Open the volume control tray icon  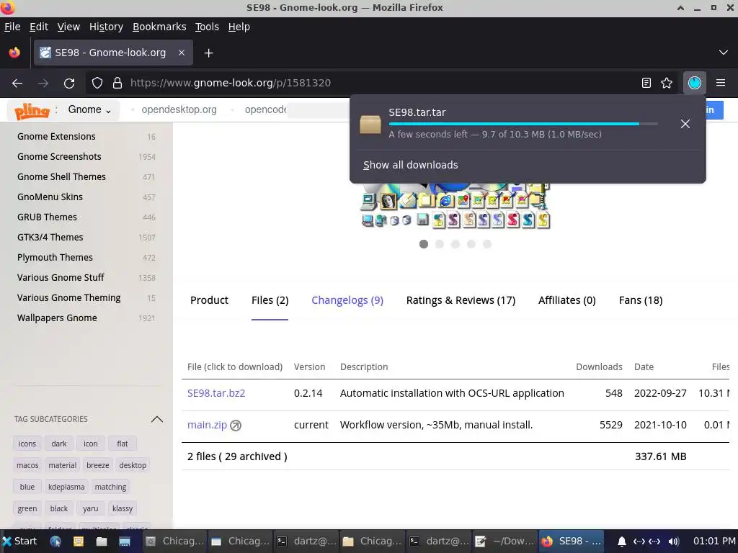click(x=674, y=541)
